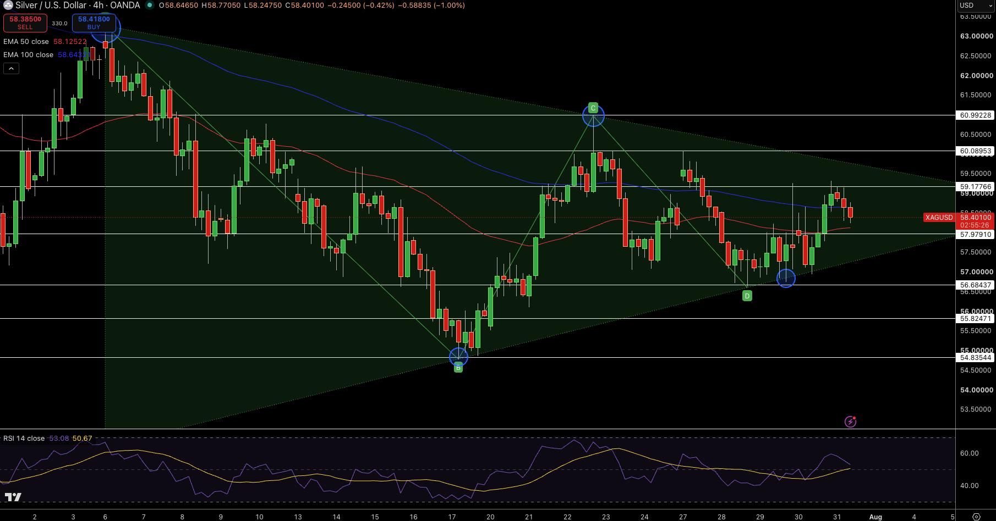Click the teal market status dot
The height and width of the screenshot is (521, 996).
[x=150, y=5]
